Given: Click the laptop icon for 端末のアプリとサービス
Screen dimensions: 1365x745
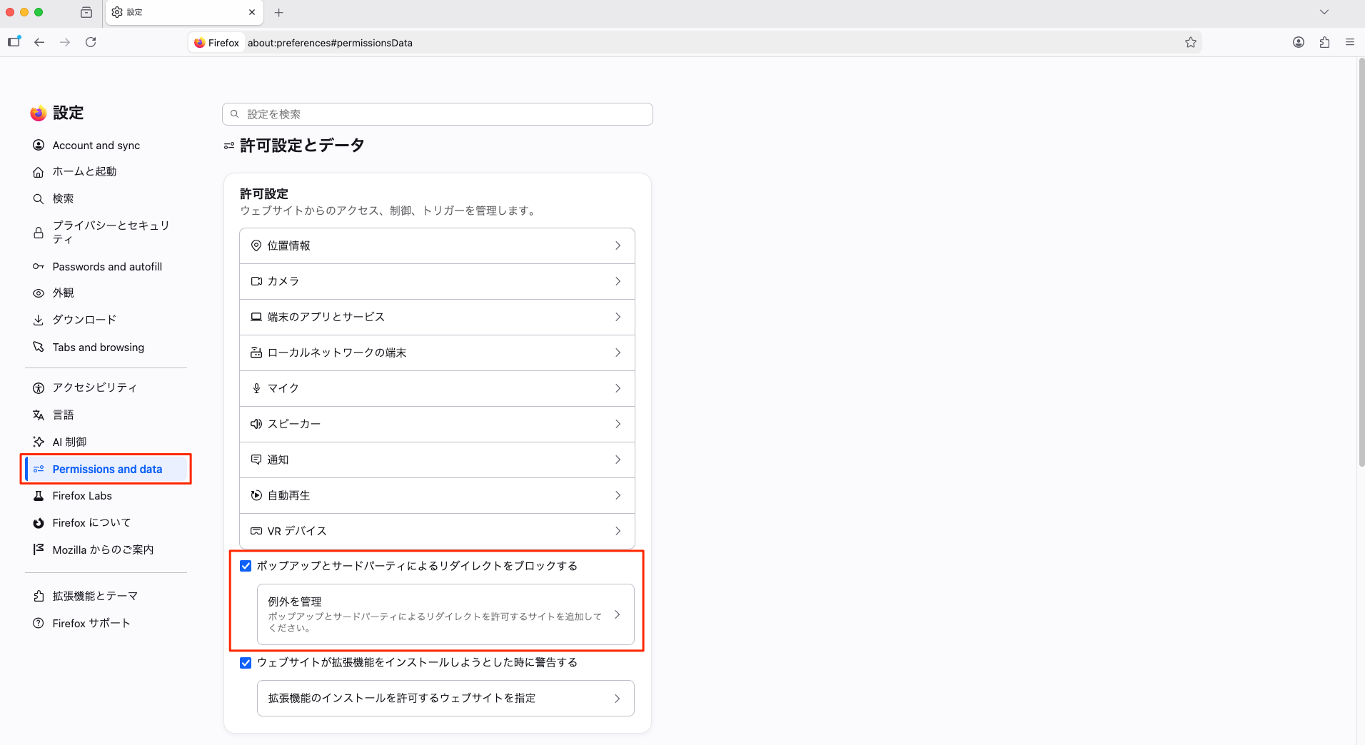Looking at the screenshot, I should [x=256, y=317].
